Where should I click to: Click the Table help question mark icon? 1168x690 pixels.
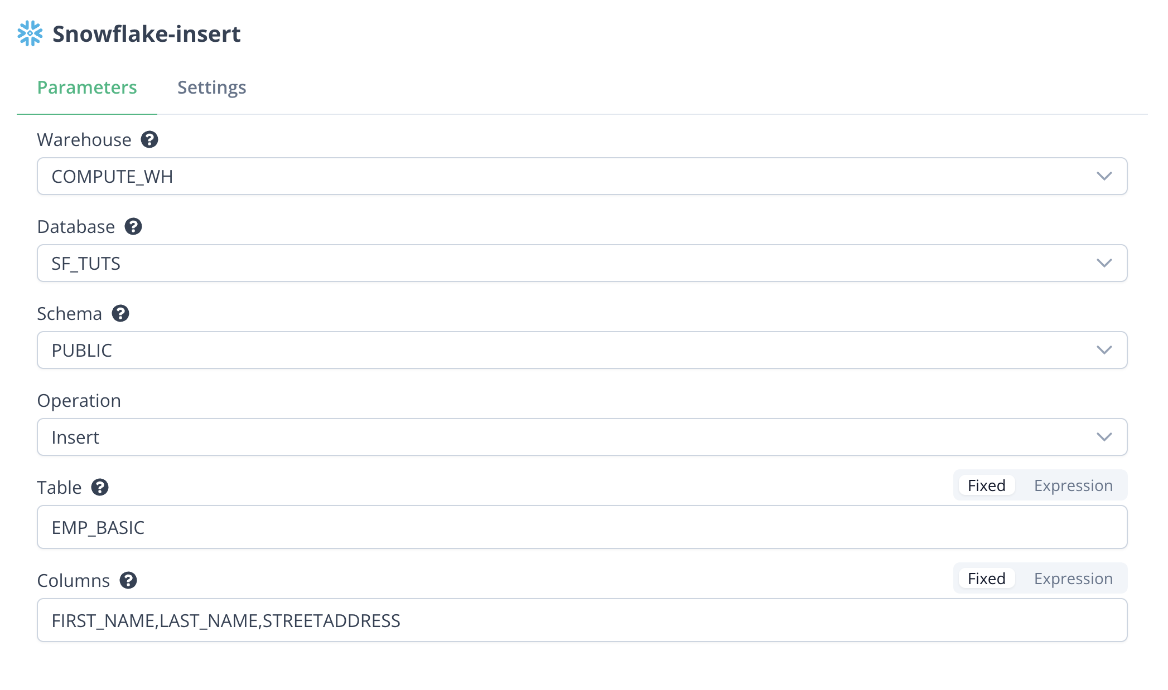100,487
